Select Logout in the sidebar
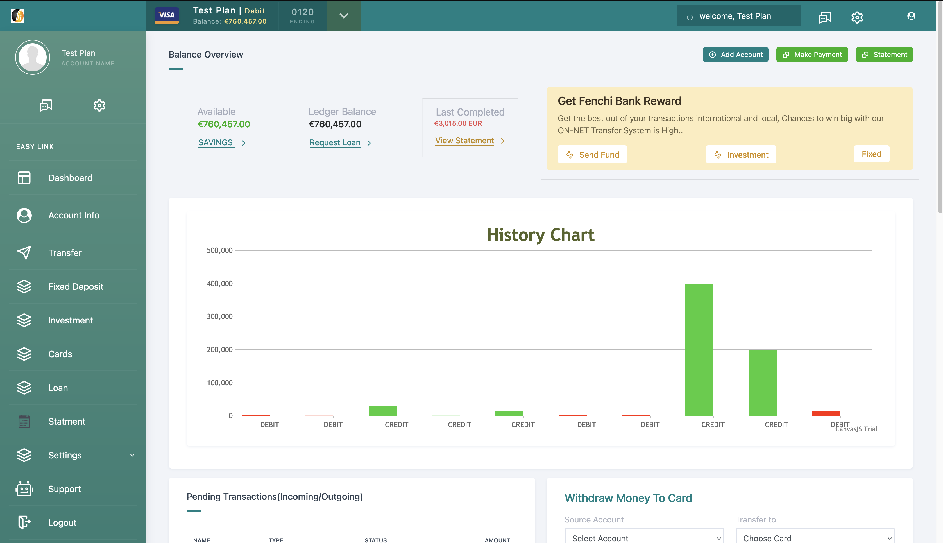 (62, 522)
